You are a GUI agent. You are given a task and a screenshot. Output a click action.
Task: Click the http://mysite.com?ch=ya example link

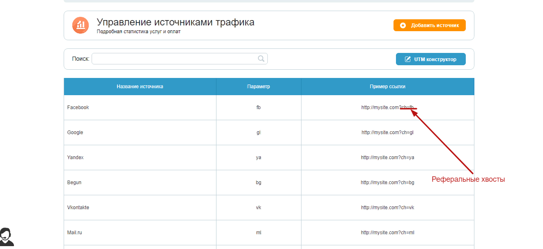(x=388, y=158)
